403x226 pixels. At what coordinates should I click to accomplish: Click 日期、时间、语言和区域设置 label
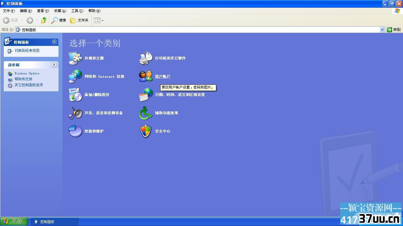[x=180, y=95]
